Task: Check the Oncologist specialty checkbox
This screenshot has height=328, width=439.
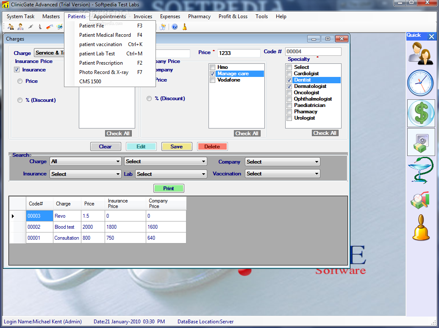Action: [x=289, y=93]
